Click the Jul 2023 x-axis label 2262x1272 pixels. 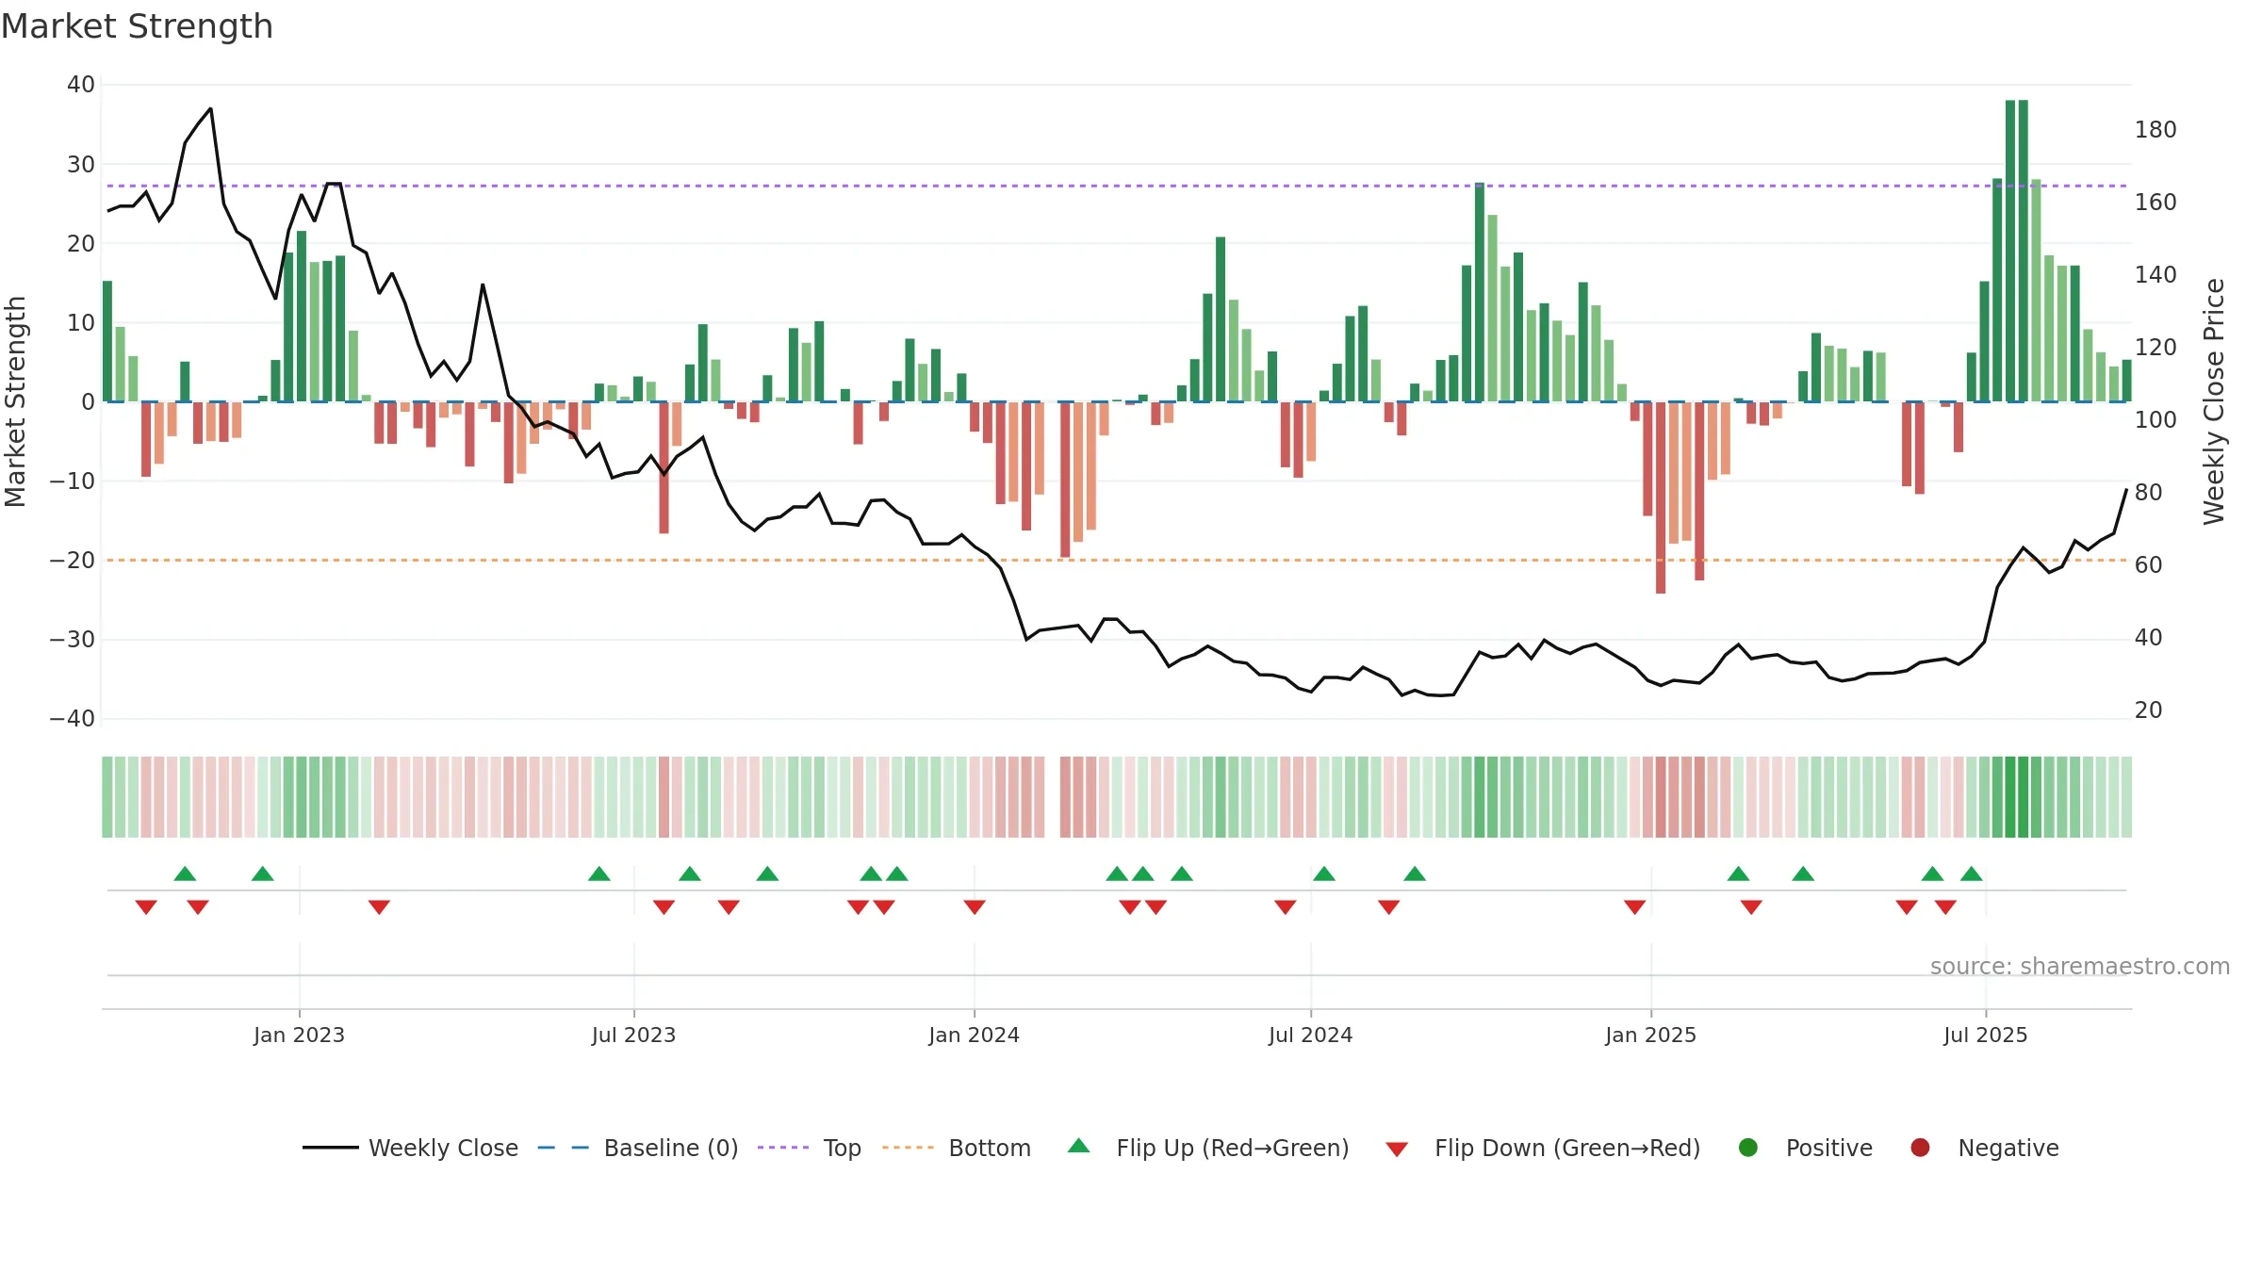[633, 1035]
